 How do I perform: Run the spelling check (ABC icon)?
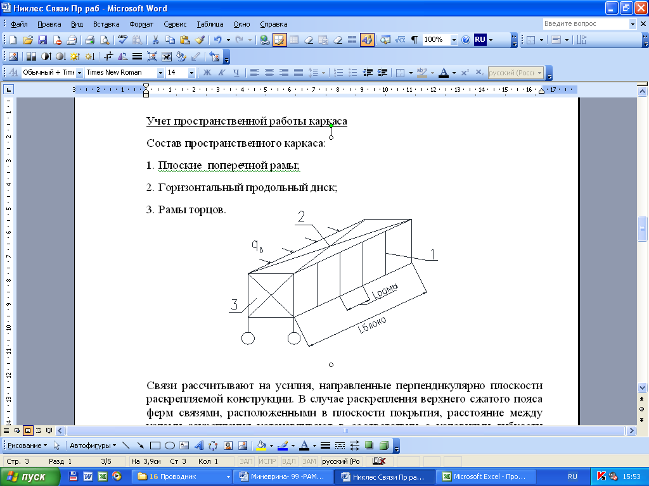point(122,40)
